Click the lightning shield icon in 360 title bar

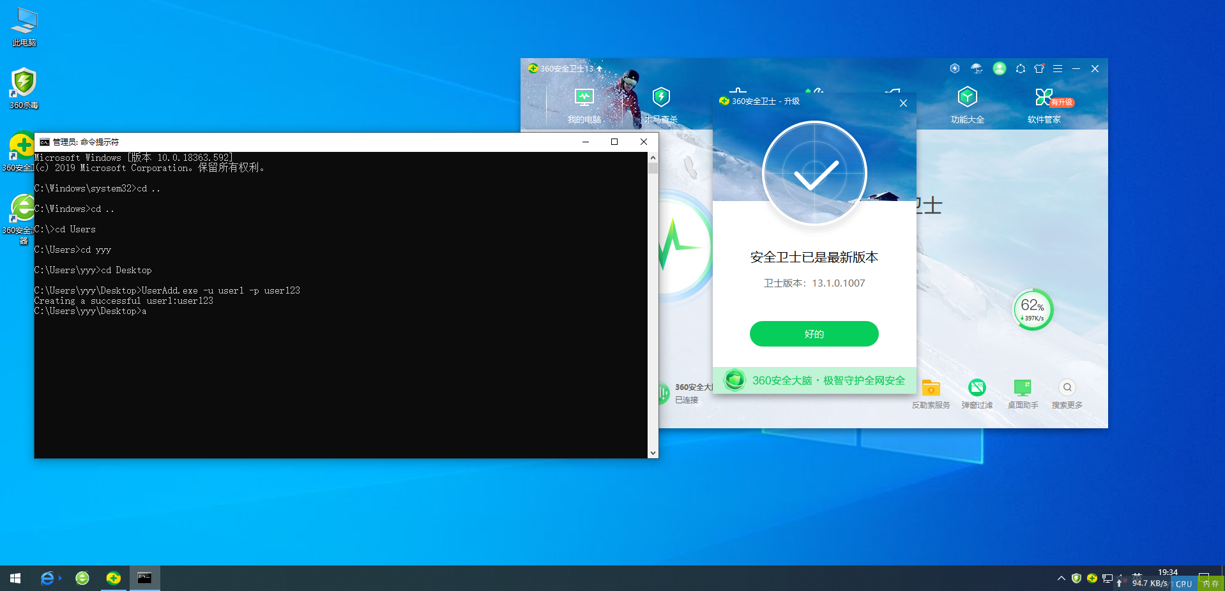[955, 68]
